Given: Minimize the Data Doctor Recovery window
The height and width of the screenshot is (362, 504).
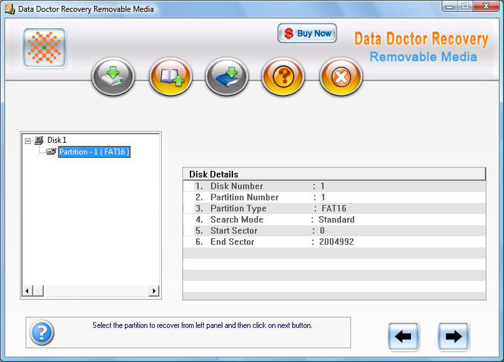Looking at the screenshot, I should click(x=450, y=7).
